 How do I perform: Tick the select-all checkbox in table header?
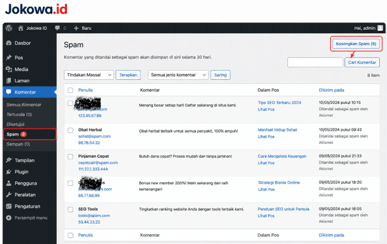pos(71,90)
